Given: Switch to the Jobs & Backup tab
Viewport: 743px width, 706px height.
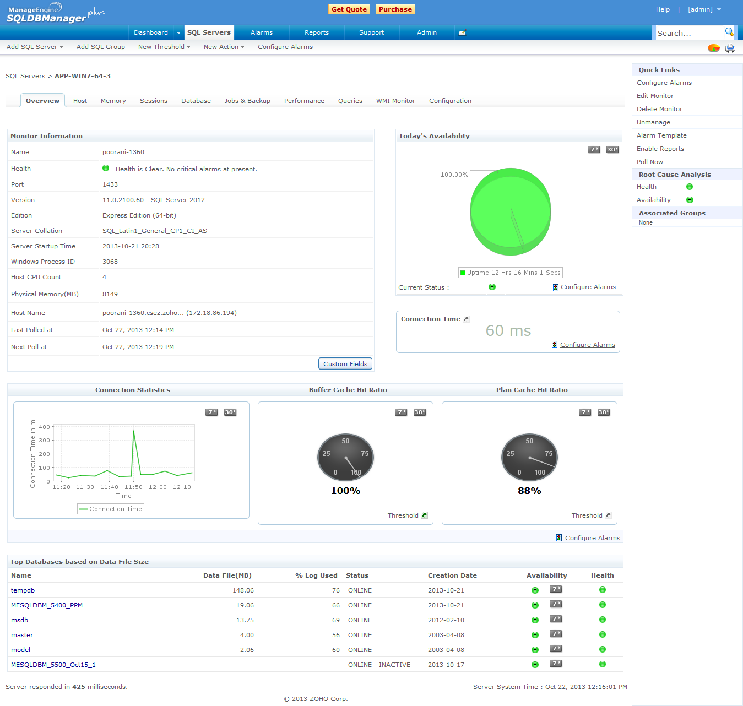Looking at the screenshot, I should [x=247, y=101].
